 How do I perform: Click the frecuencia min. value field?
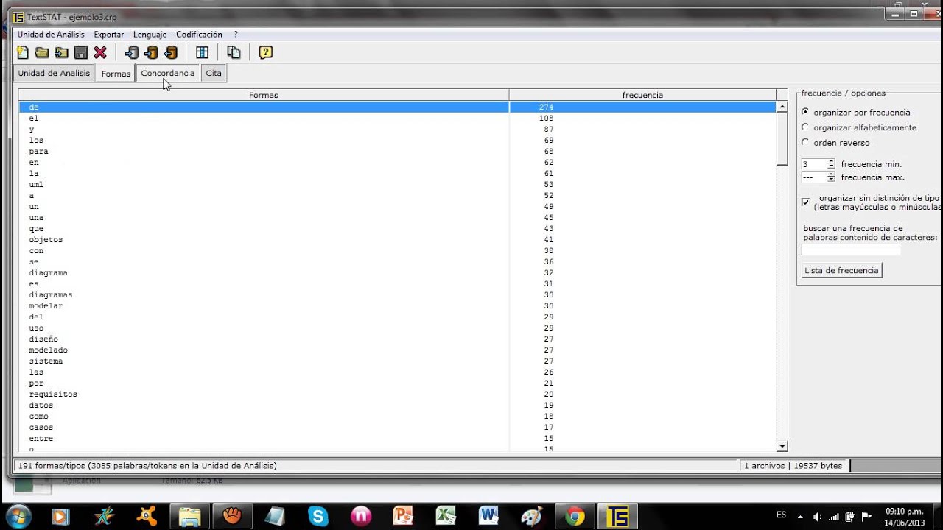coord(814,164)
